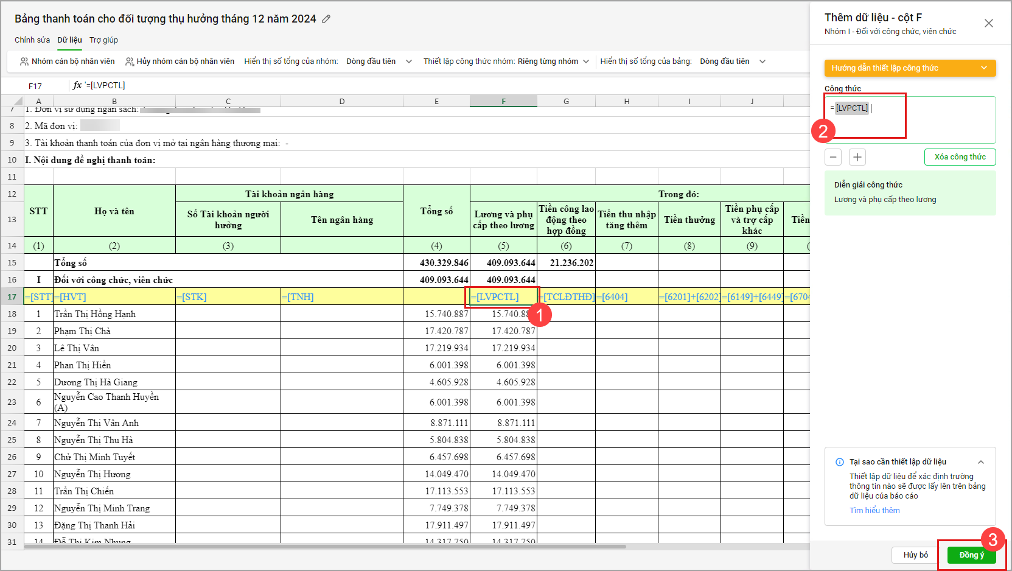Image resolution: width=1012 pixels, height=571 pixels.
Task: Select the =[LVPCTL] cell in row 17
Action: coord(503,296)
